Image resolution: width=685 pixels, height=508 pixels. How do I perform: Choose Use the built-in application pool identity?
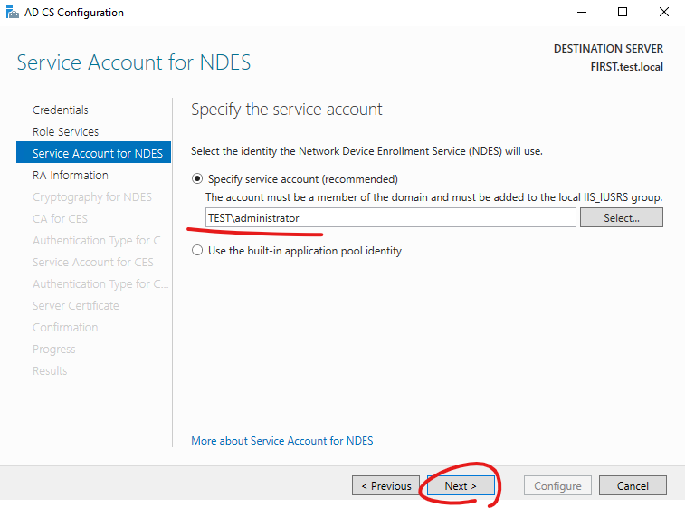197,251
